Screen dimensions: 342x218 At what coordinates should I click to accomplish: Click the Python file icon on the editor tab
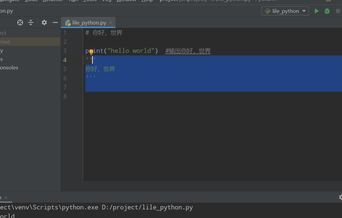pyautogui.click(x=67, y=23)
